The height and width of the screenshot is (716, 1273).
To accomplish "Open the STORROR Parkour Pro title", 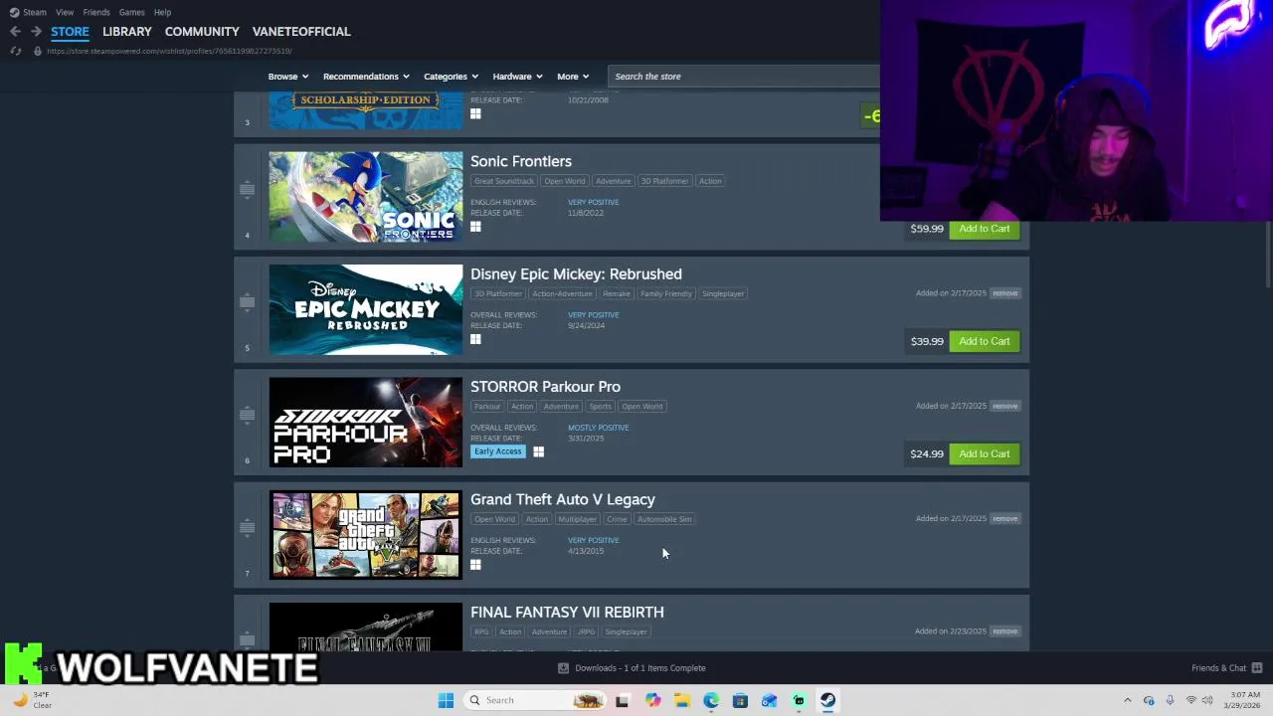I will coord(545,387).
